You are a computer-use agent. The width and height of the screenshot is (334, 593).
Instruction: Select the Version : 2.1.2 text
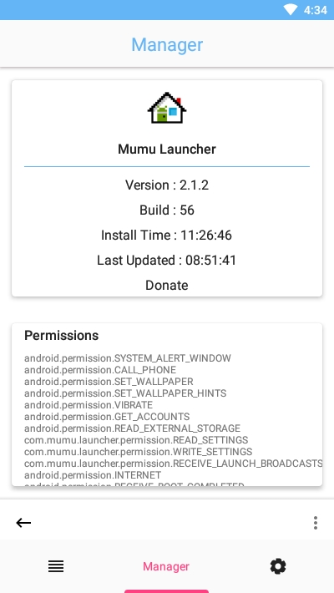click(x=167, y=185)
